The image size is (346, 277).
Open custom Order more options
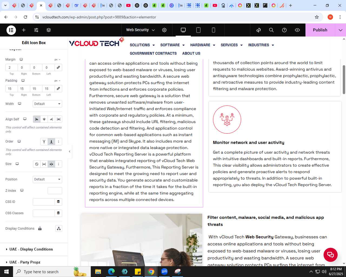click(x=59, y=142)
